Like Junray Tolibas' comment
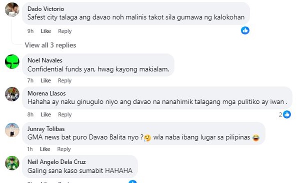 coord(45,149)
